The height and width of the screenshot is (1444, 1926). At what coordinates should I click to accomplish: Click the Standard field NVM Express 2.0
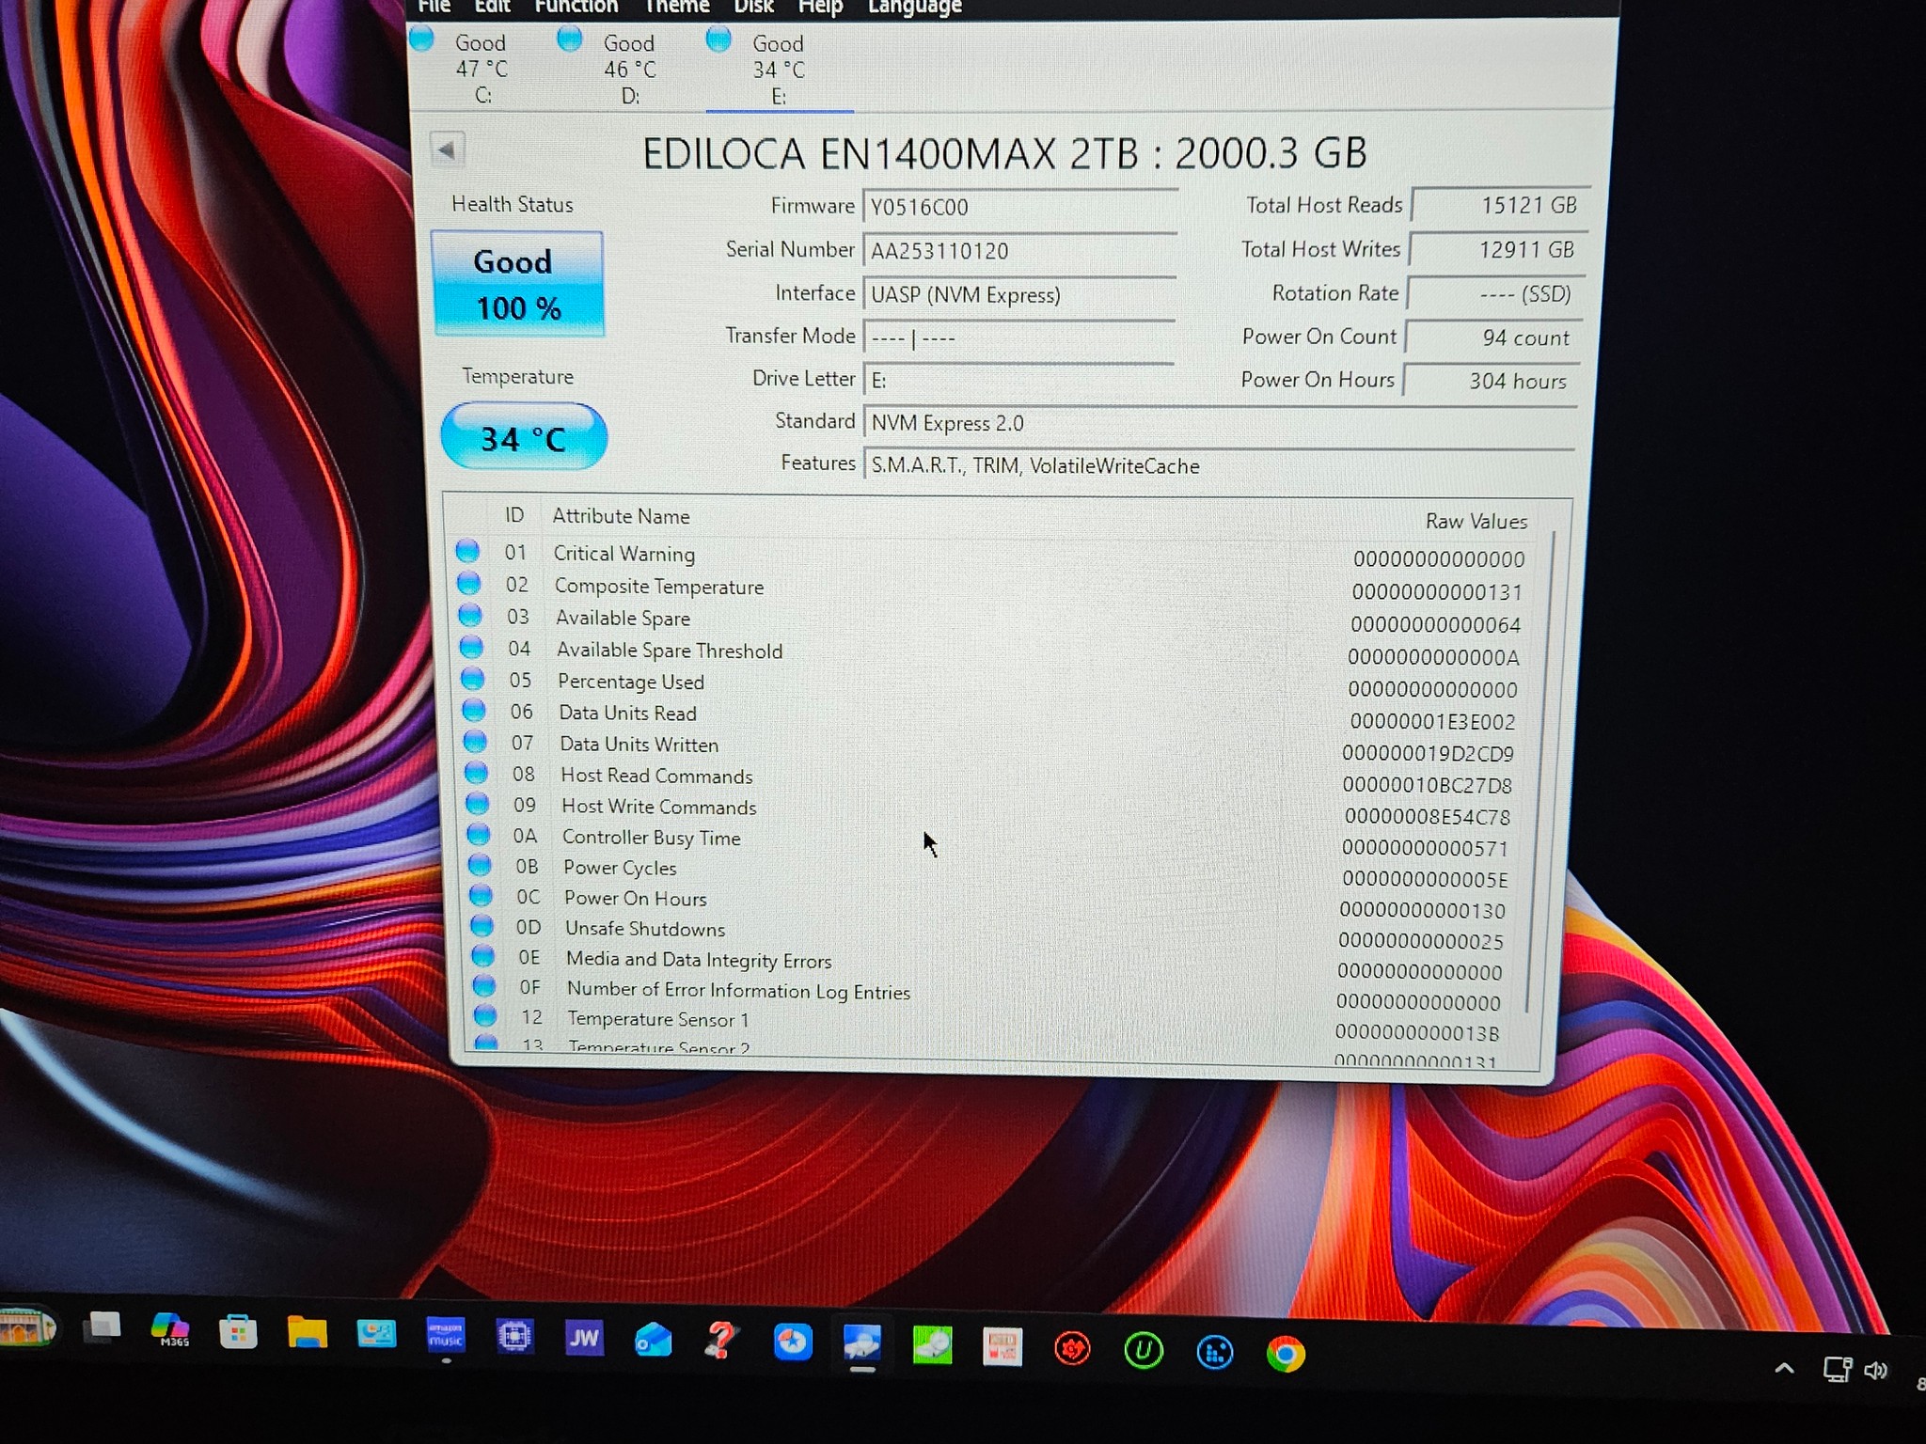click(x=1219, y=423)
